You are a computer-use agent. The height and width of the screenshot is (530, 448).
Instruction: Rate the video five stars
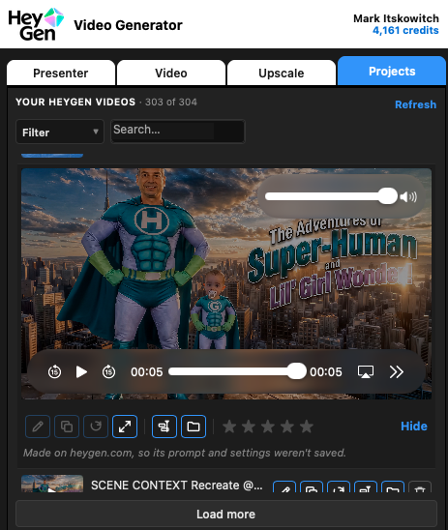click(307, 427)
